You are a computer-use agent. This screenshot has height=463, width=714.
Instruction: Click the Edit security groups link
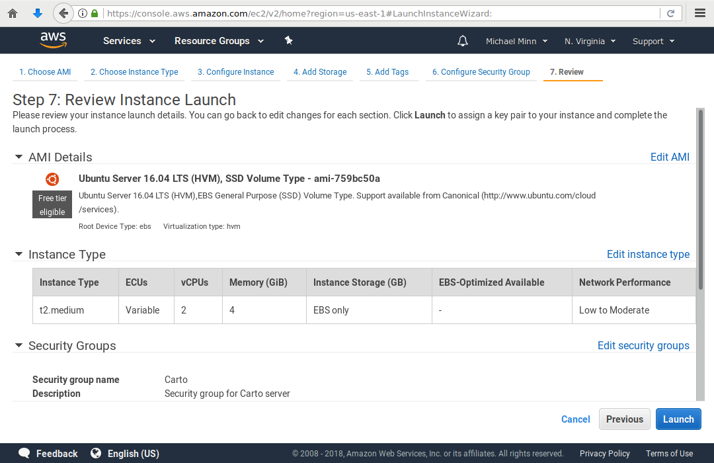pyautogui.click(x=643, y=345)
